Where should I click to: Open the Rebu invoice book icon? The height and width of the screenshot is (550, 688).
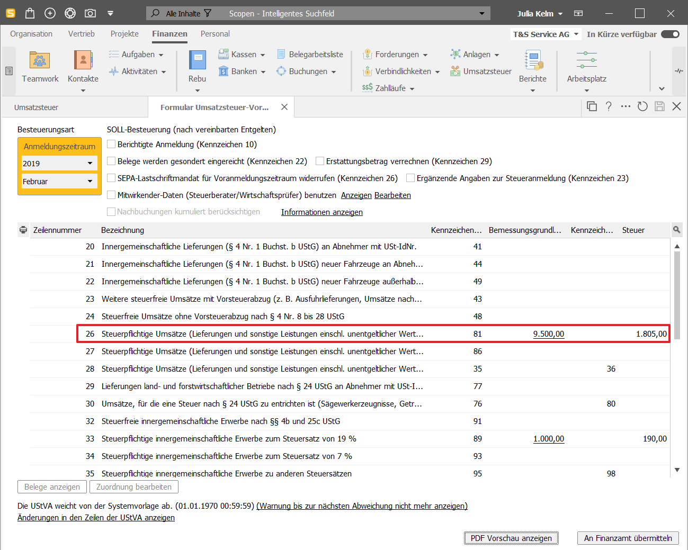[197, 60]
